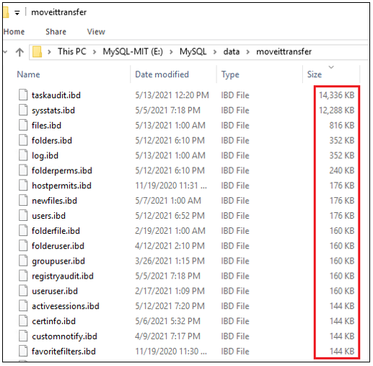
Task: Click the 14,336 KB size value
Action: [x=336, y=95]
